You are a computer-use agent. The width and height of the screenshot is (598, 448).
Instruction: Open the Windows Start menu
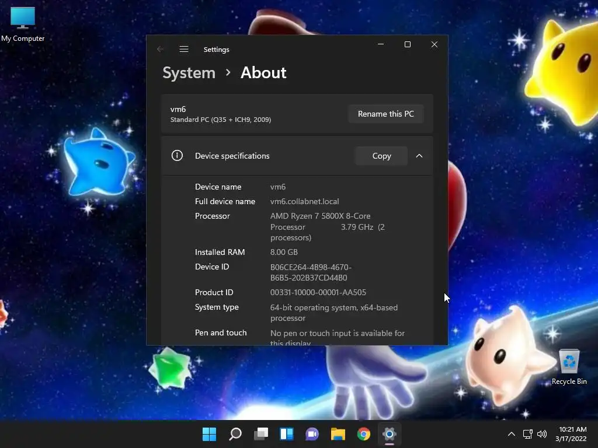click(209, 434)
